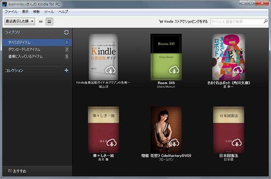Open the 移動 menu
The width and height of the screenshot is (271, 179).
(x=36, y=12)
